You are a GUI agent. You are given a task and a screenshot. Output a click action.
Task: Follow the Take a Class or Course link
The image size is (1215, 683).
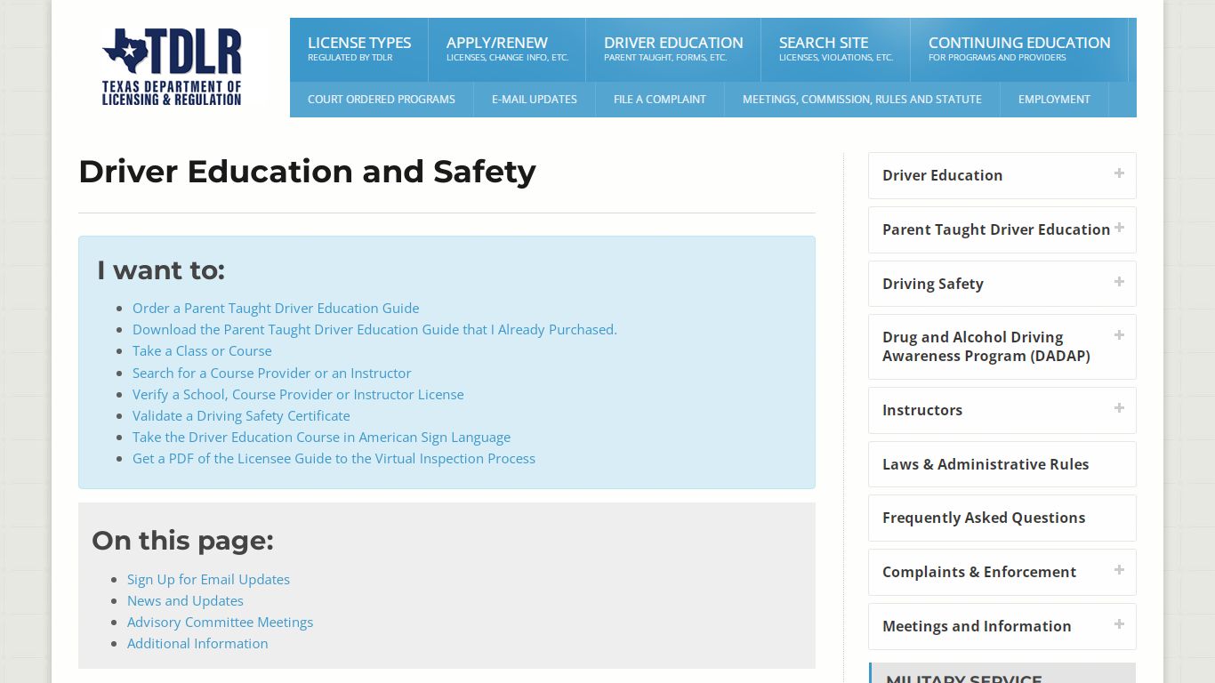coord(202,350)
